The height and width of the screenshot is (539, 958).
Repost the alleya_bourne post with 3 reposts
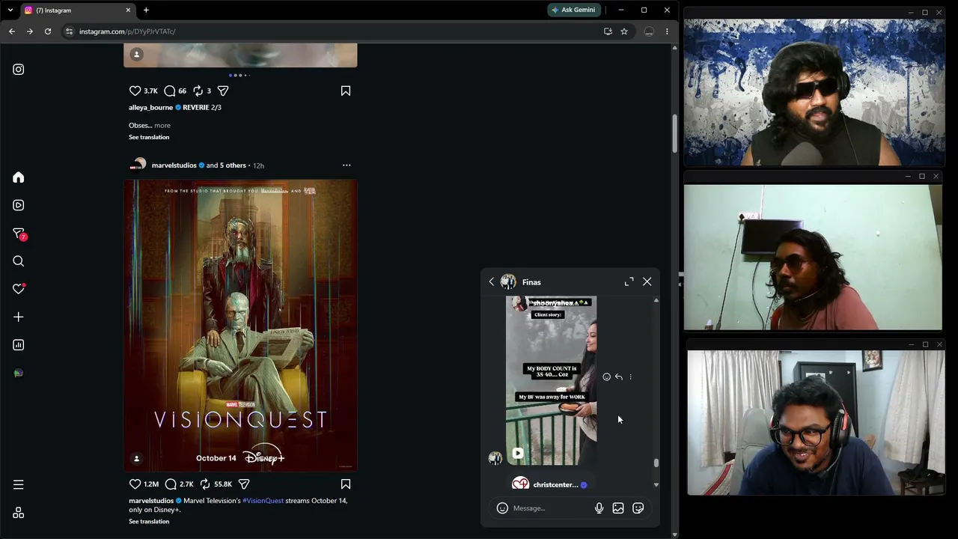198,91
